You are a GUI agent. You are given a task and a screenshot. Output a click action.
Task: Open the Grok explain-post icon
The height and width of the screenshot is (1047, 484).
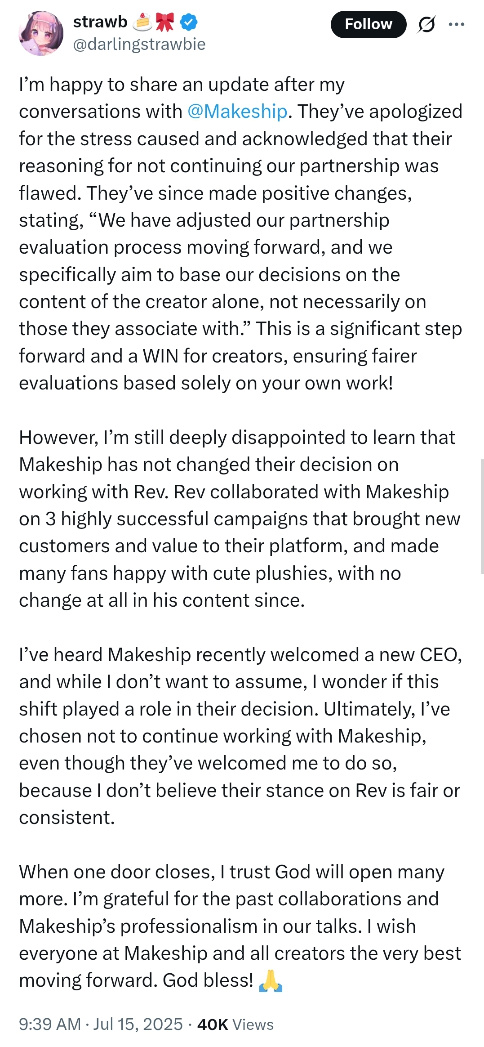[426, 24]
